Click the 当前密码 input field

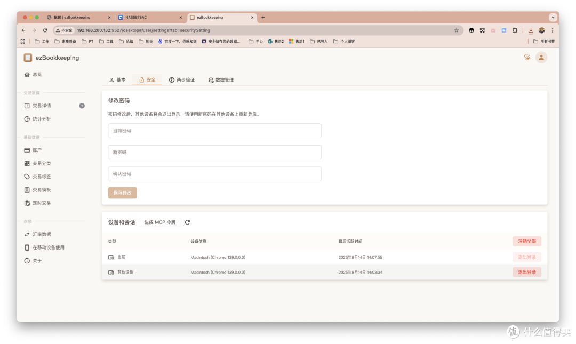pos(214,131)
